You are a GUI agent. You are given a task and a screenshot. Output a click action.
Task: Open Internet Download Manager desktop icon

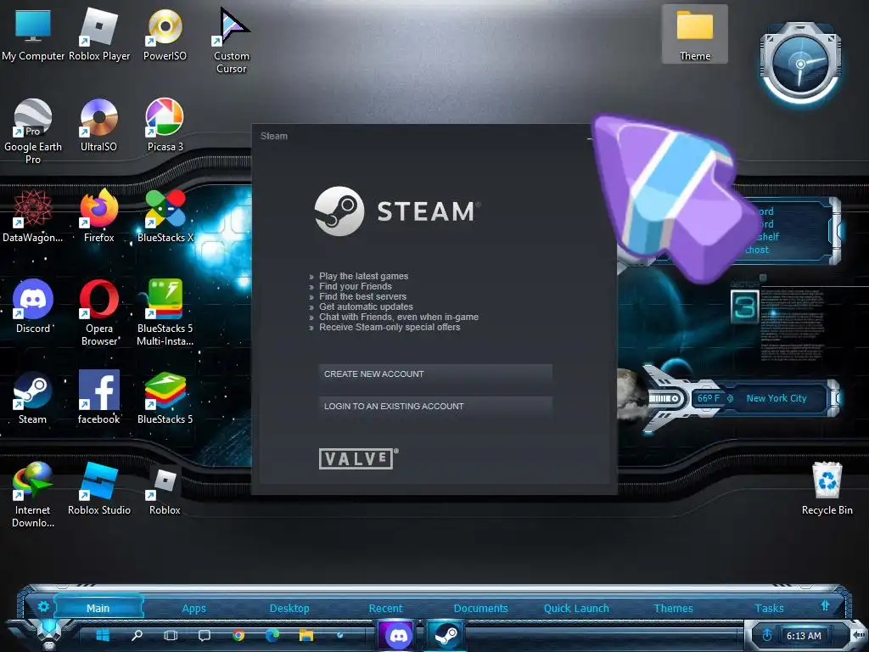33,495
